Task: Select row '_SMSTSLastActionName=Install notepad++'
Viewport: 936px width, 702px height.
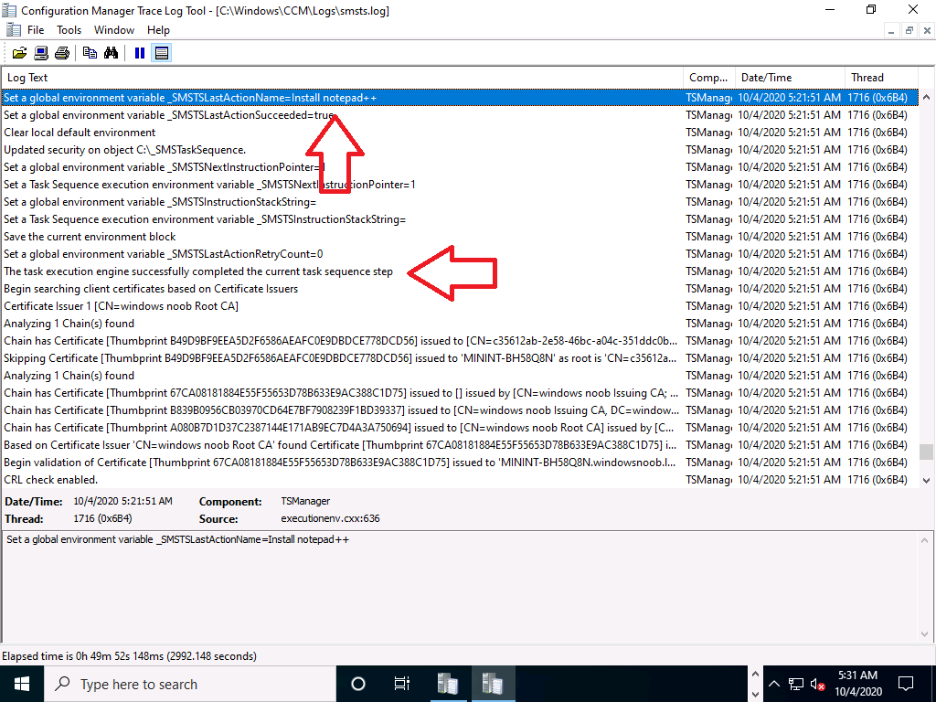Action: (x=460, y=97)
